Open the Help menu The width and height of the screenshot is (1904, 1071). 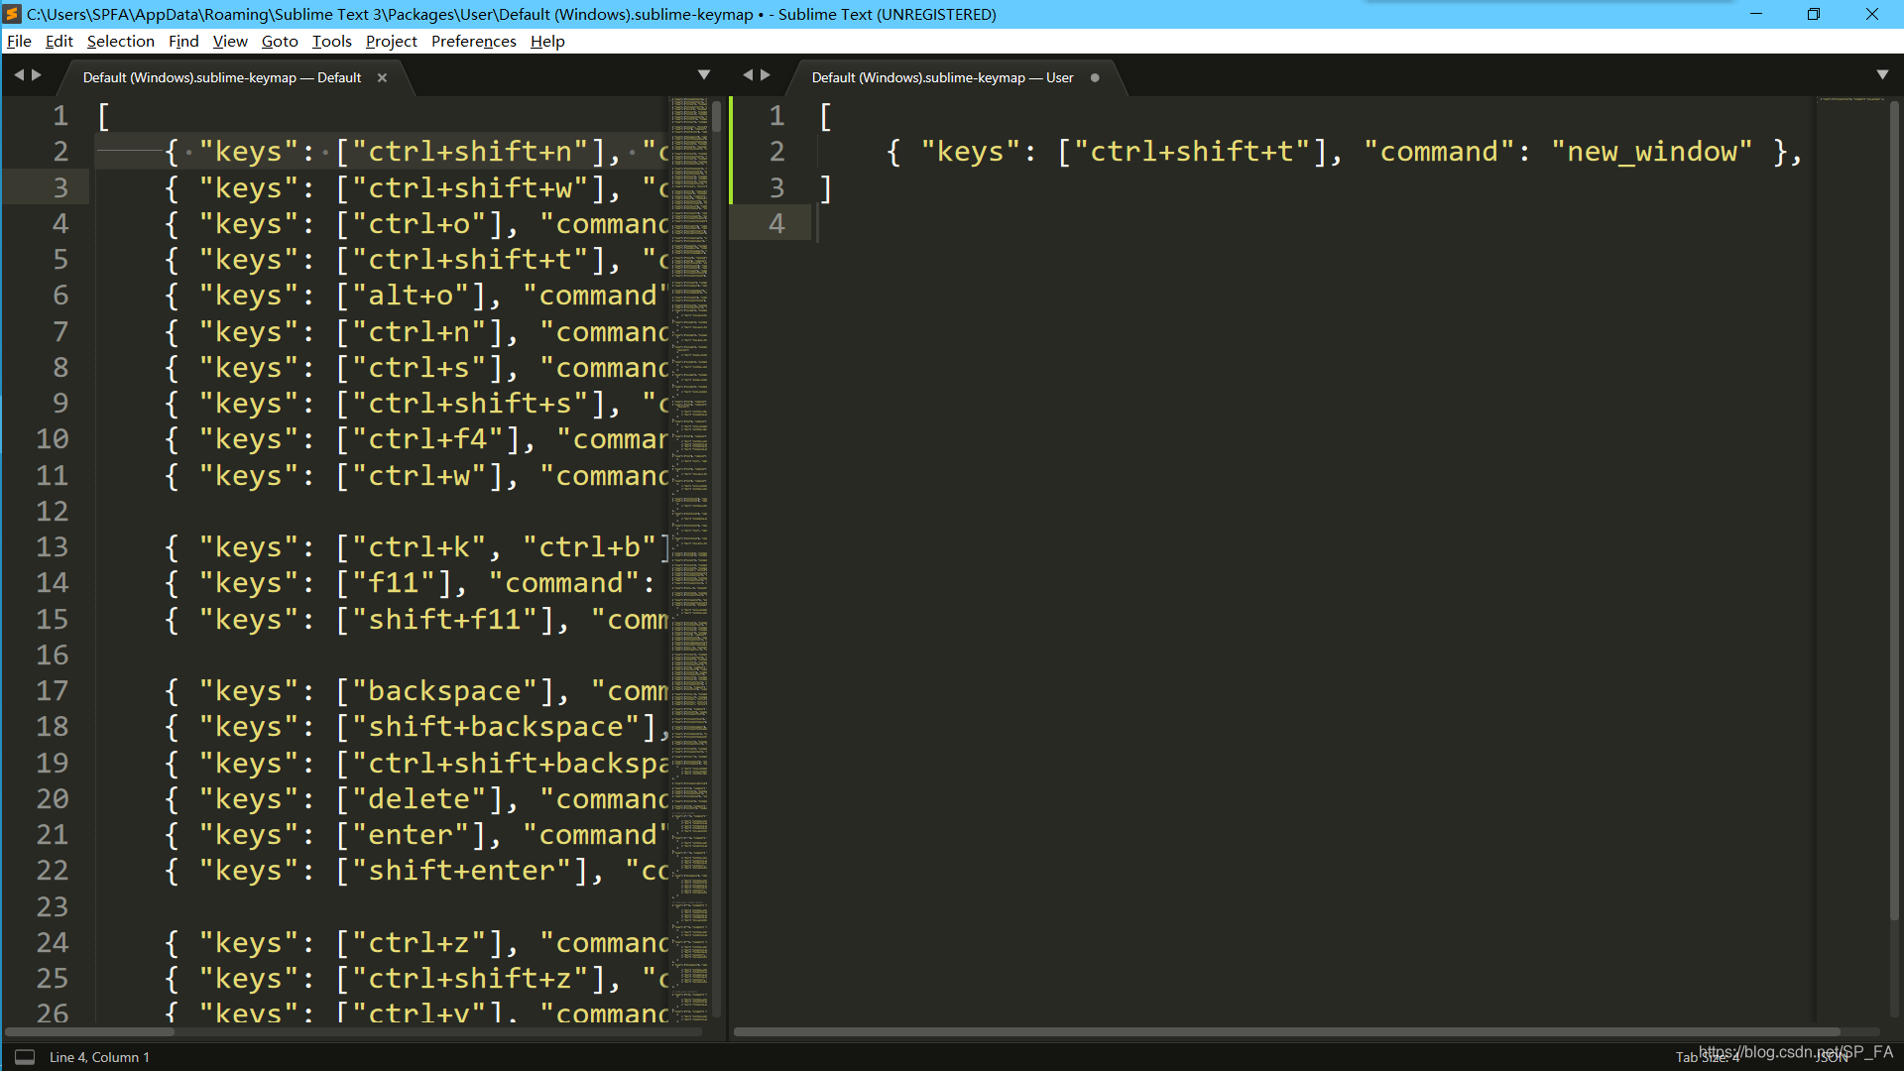pos(547,41)
